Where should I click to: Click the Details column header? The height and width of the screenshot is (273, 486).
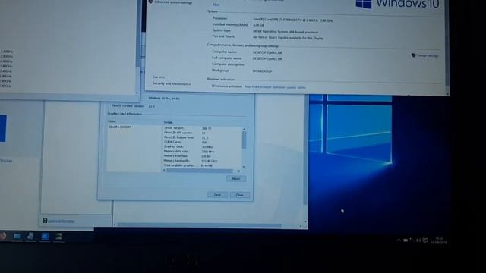point(169,123)
